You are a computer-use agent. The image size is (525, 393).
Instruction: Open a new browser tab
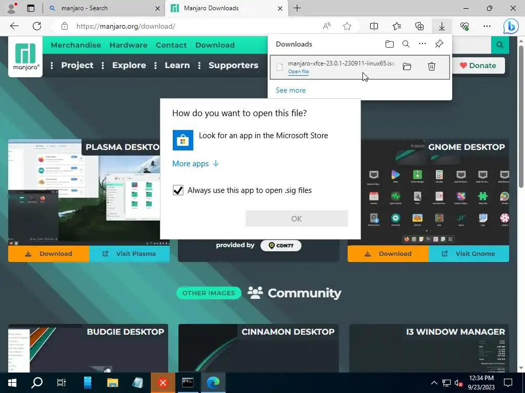[297, 8]
